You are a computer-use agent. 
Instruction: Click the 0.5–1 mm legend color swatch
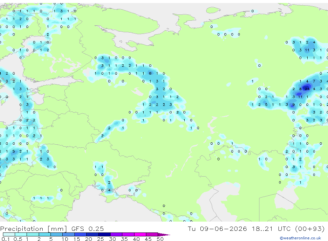[21, 234]
